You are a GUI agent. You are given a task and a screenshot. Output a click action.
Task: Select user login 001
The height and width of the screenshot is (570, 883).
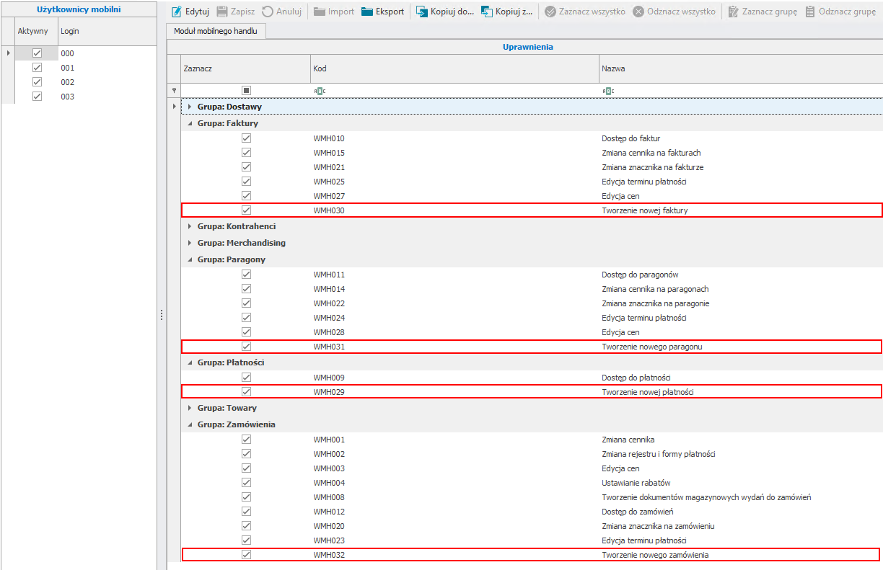point(67,68)
